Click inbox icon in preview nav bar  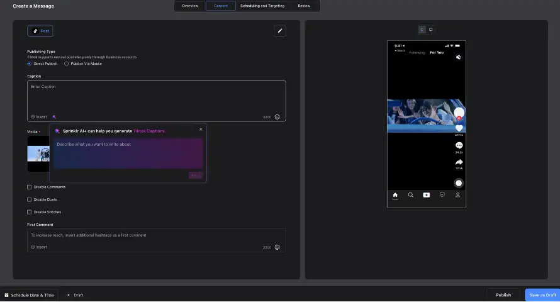coord(442,195)
